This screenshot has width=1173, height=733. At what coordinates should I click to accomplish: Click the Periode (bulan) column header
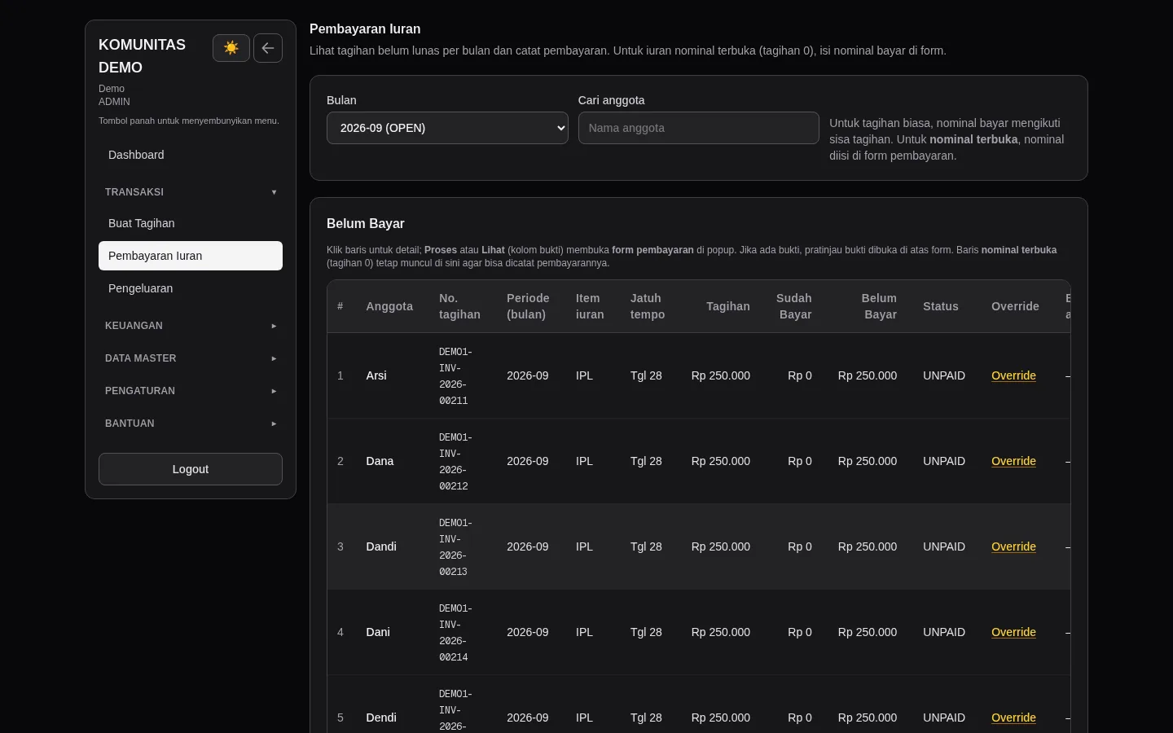tap(528, 306)
